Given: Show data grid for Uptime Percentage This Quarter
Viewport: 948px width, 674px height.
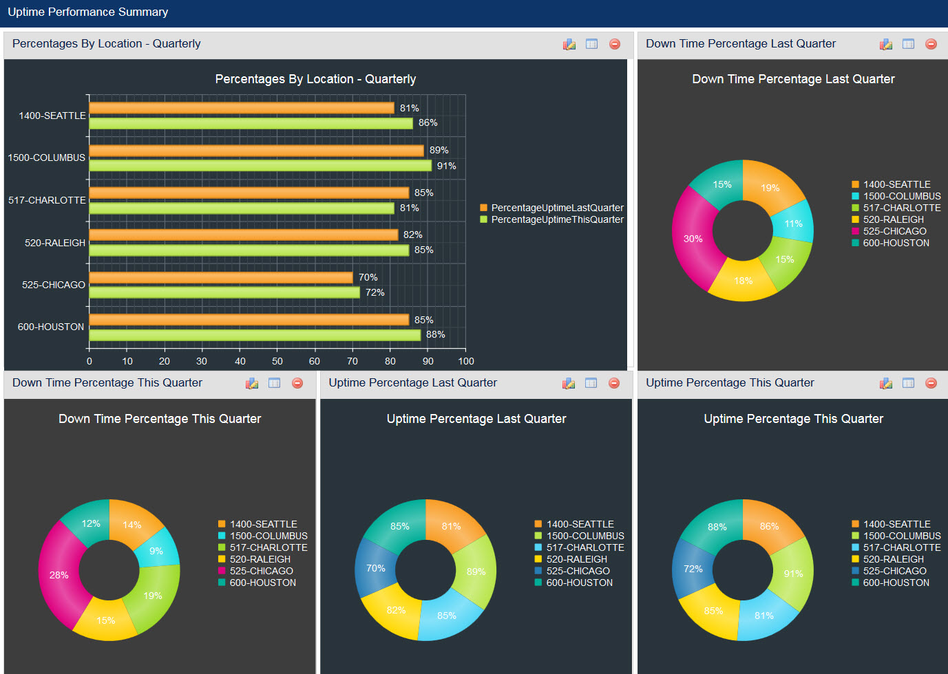Looking at the screenshot, I should click(907, 383).
